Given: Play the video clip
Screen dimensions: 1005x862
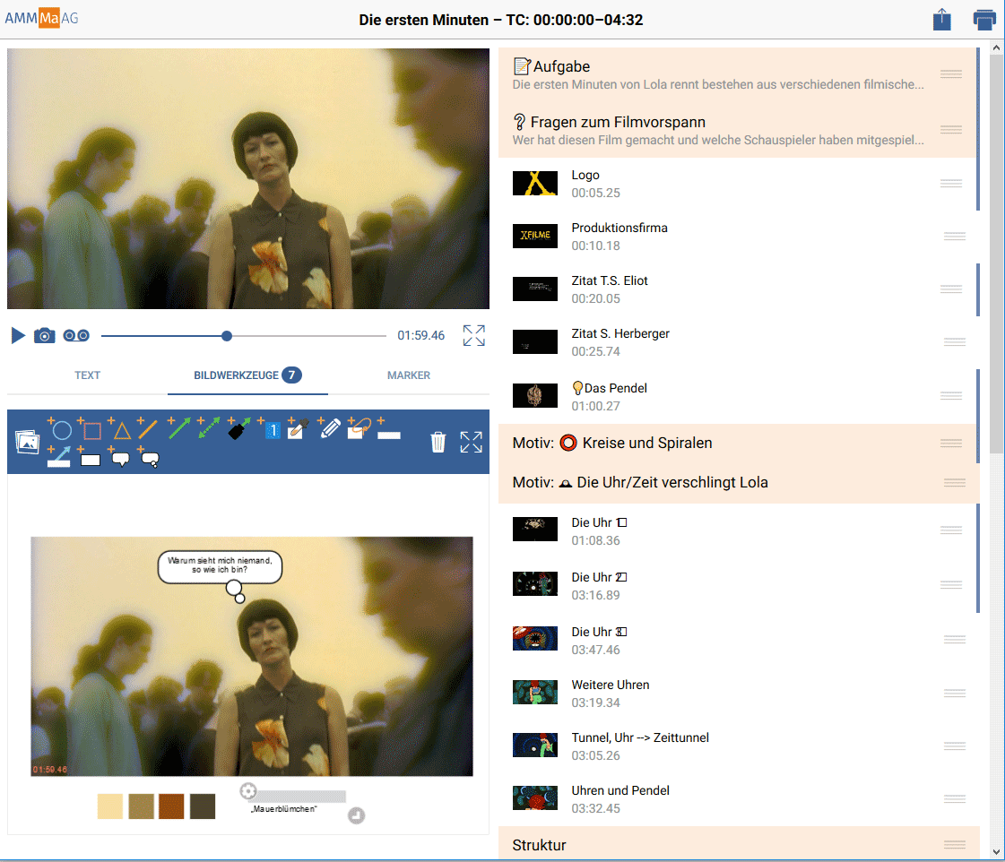Looking at the screenshot, I should 18,336.
